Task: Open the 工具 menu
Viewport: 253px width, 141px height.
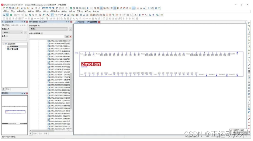Action: 80,11
